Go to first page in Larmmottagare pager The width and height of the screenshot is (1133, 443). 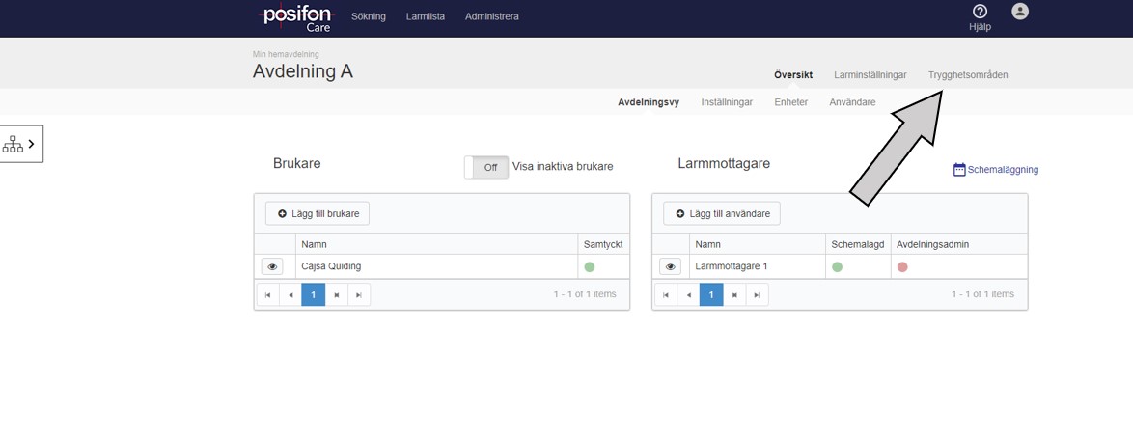[666, 294]
